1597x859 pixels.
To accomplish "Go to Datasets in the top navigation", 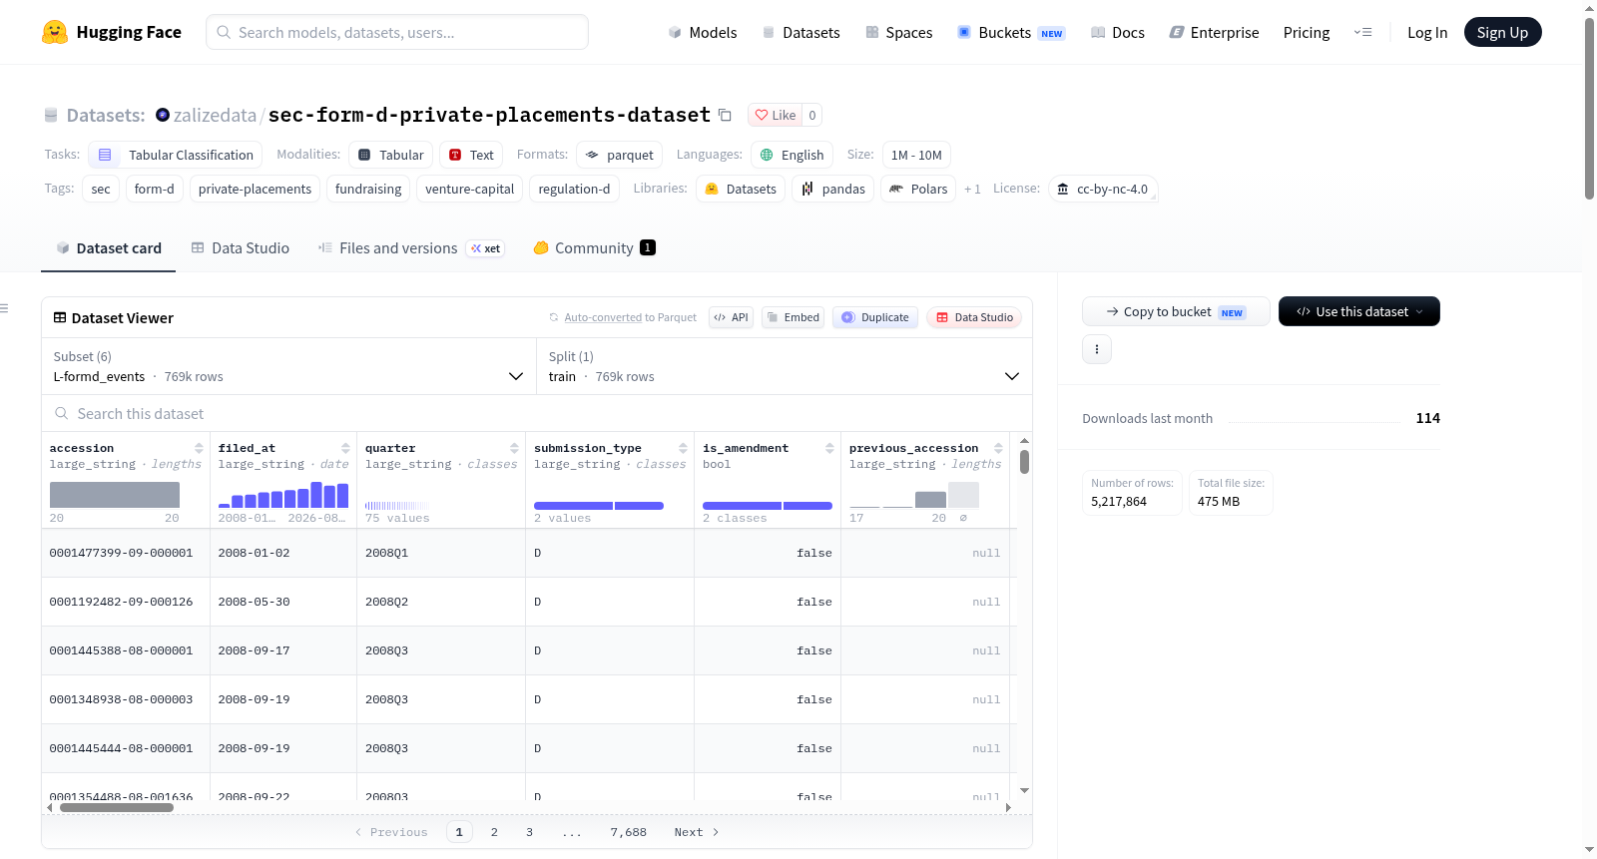I will [800, 32].
